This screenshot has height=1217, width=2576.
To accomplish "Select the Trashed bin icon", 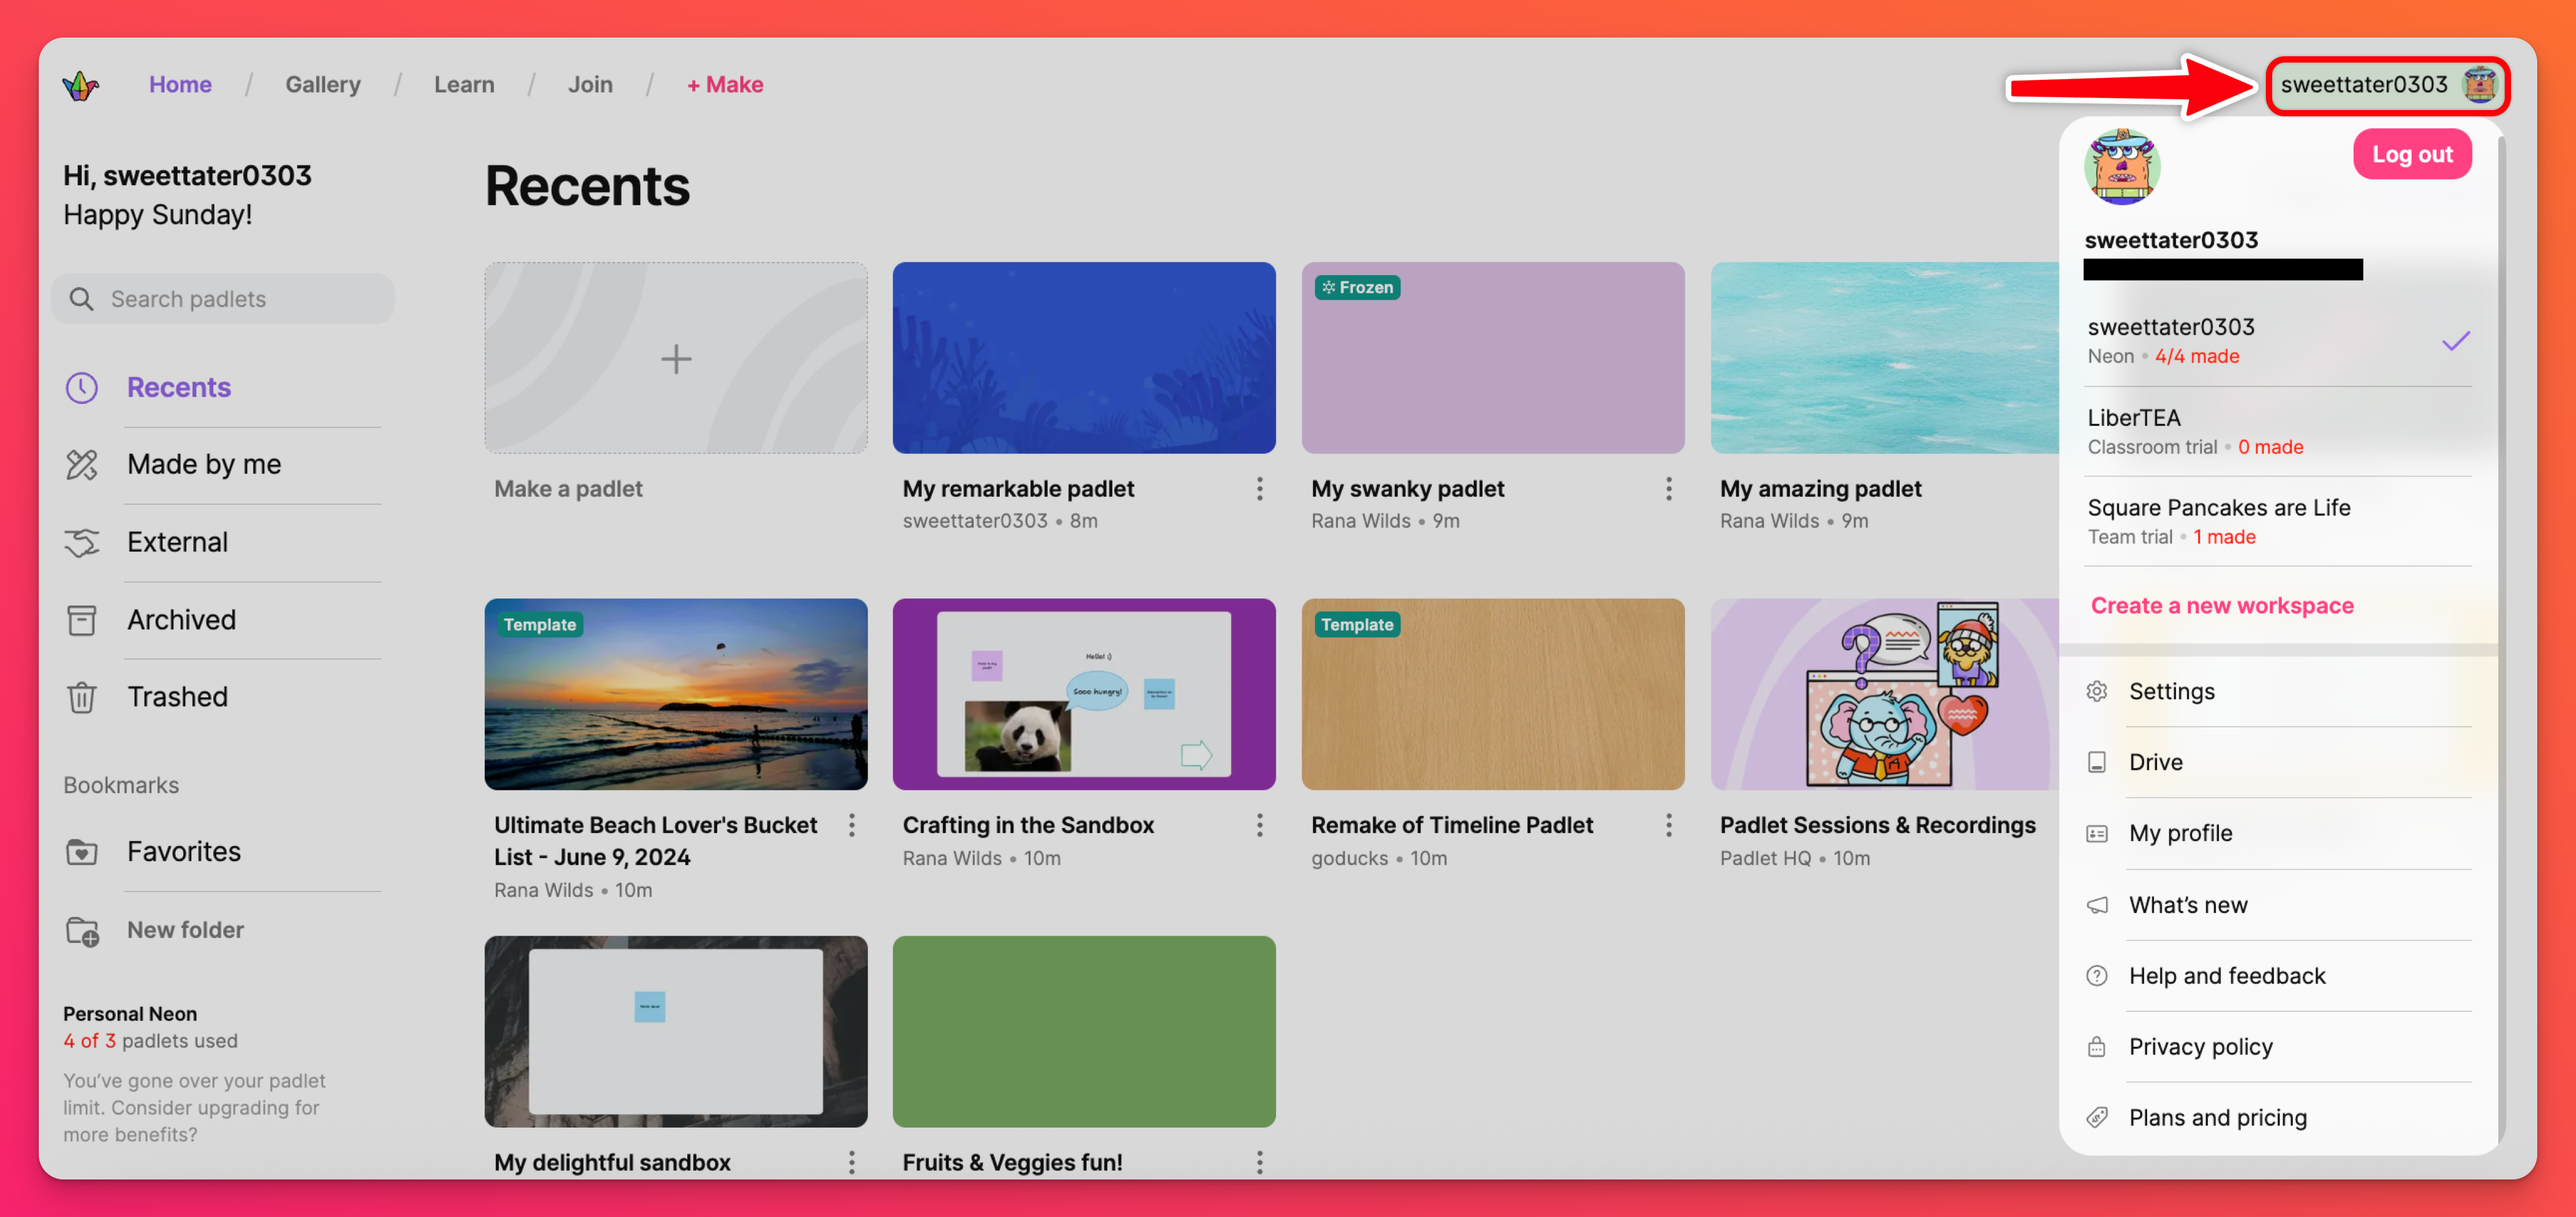I will tap(82, 697).
